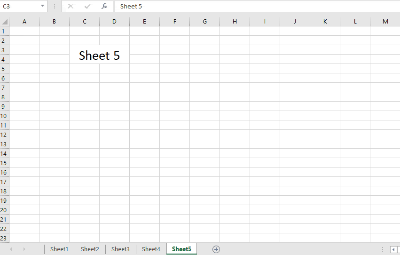Select column B header
The width and height of the screenshot is (400, 255).
pyautogui.click(x=54, y=22)
